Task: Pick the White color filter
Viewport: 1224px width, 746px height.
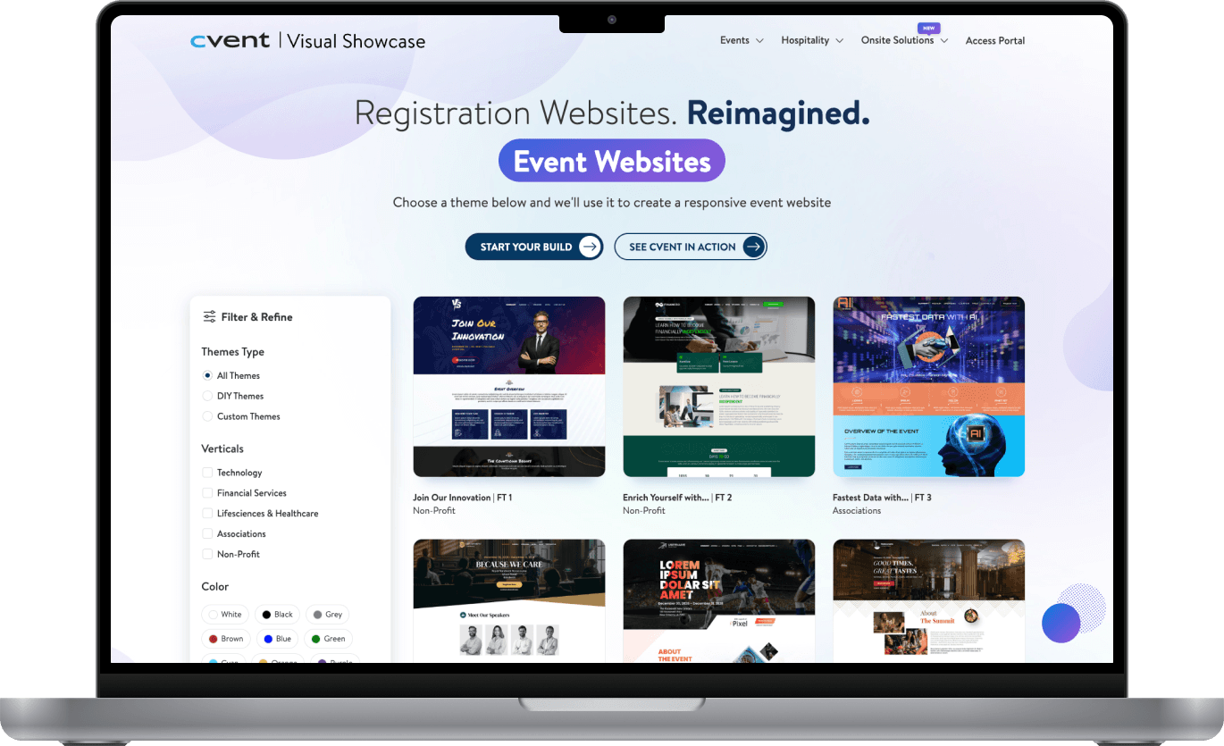Action: coord(225,615)
